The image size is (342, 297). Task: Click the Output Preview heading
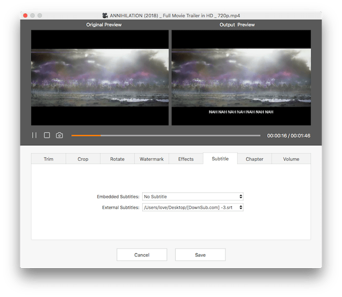pyautogui.click(x=237, y=24)
